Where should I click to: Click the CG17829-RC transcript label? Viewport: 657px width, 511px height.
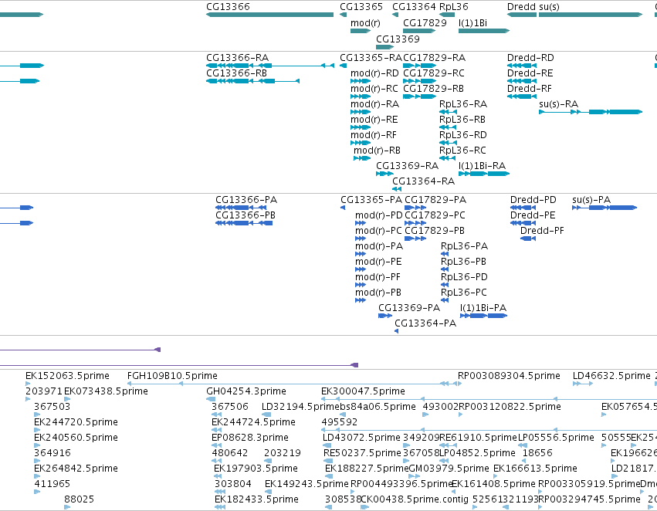coord(434,73)
